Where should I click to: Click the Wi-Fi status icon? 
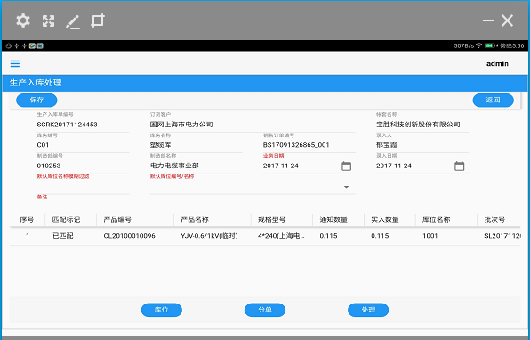(478, 45)
